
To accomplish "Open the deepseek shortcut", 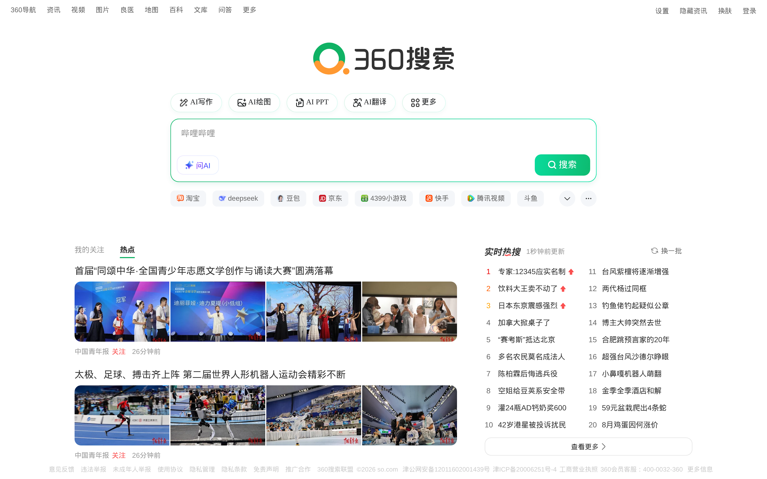I will pyautogui.click(x=238, y=198).
